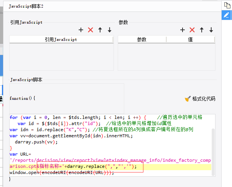Move parameter row down

click(211, 30)
